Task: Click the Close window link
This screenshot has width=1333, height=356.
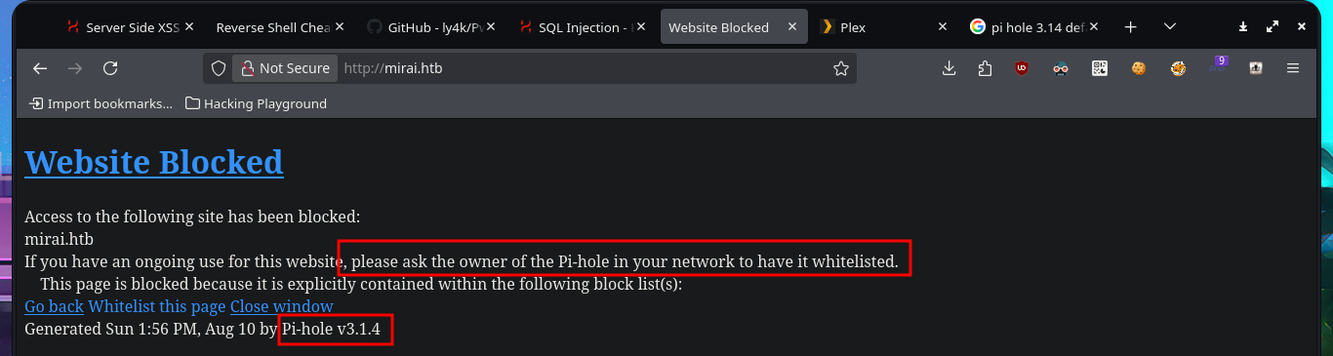Action: pos(282,306)
